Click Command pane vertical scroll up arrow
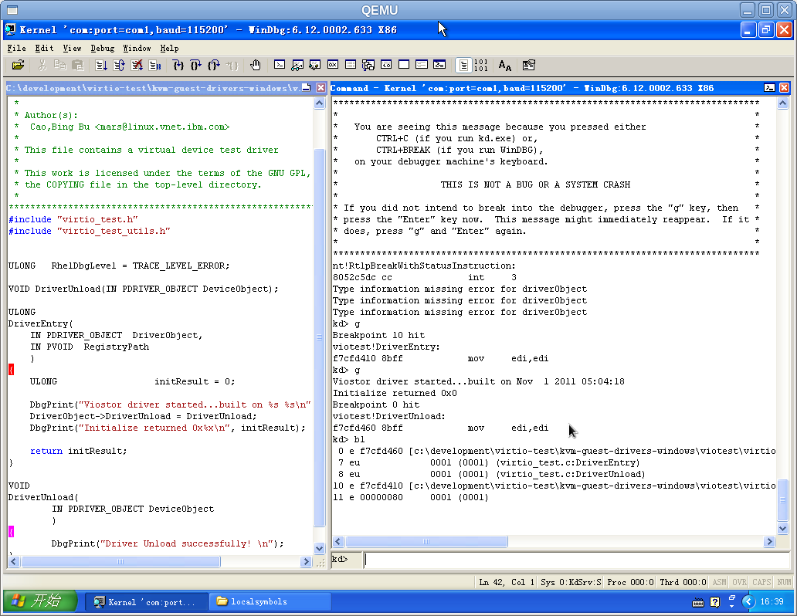797x616 pixels. point(783,103)
